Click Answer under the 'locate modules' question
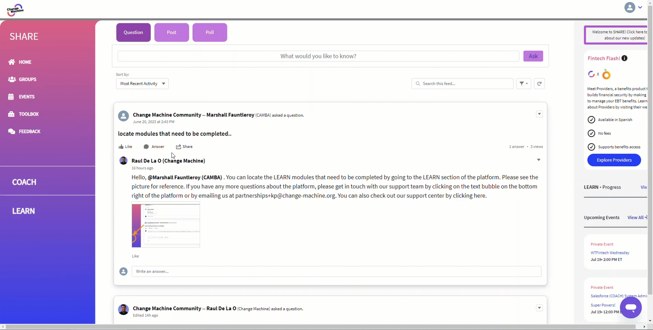The width and height of the screenshot is (653, 330). click(x=154, y=147)
